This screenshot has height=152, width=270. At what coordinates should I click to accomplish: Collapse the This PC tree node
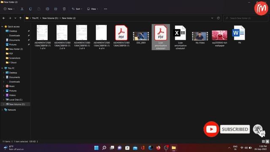[x=2, y=68]
